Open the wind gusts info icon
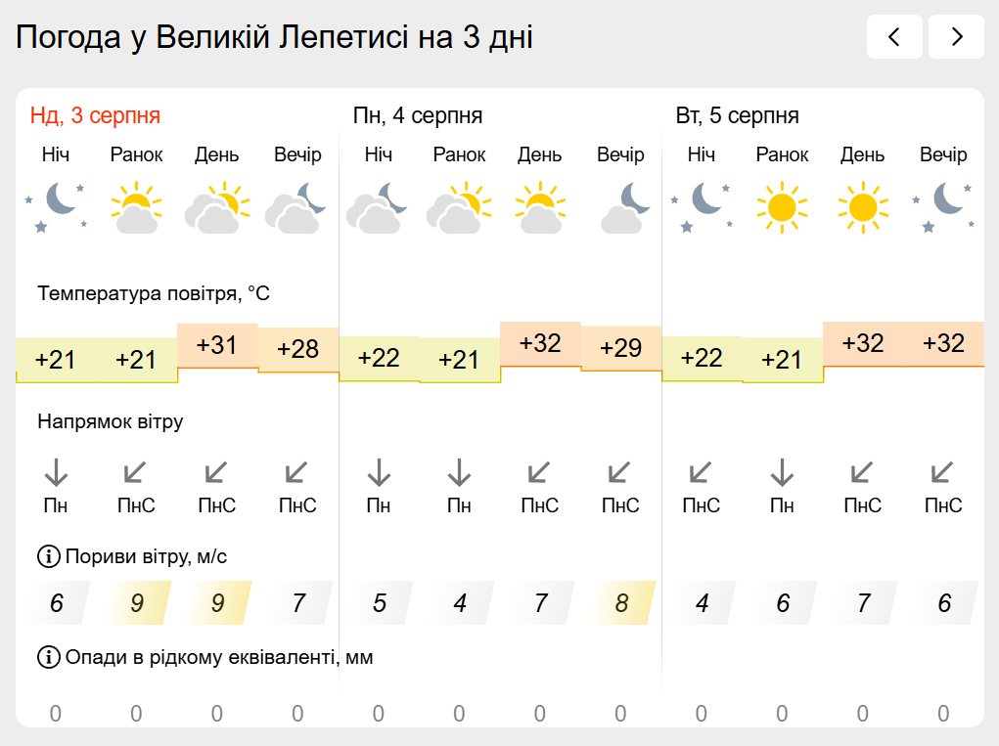This screenshot has width=999, height=746. (48, 556)
